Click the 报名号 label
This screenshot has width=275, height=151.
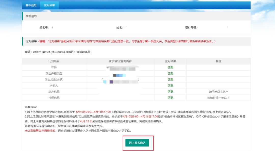point(44,28)
